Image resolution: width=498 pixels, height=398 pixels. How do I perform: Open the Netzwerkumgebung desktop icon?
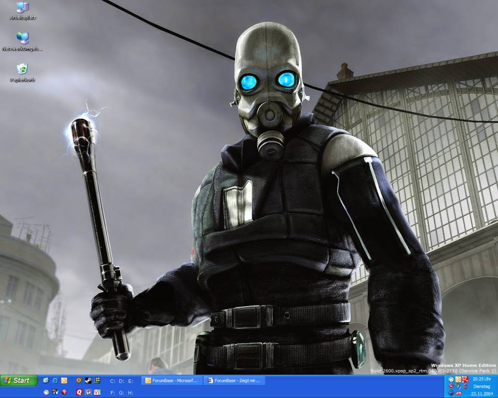click(22, 41)
